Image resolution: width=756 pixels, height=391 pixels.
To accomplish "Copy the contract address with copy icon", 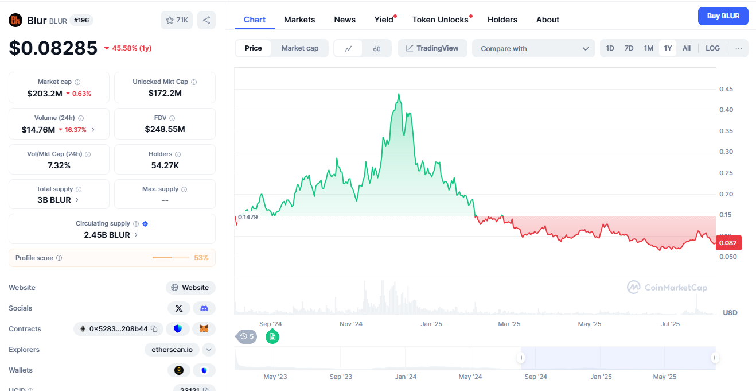I will click(x=154, y=329).
